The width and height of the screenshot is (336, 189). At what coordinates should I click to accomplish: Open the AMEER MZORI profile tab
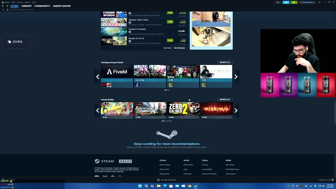point(62,6)
